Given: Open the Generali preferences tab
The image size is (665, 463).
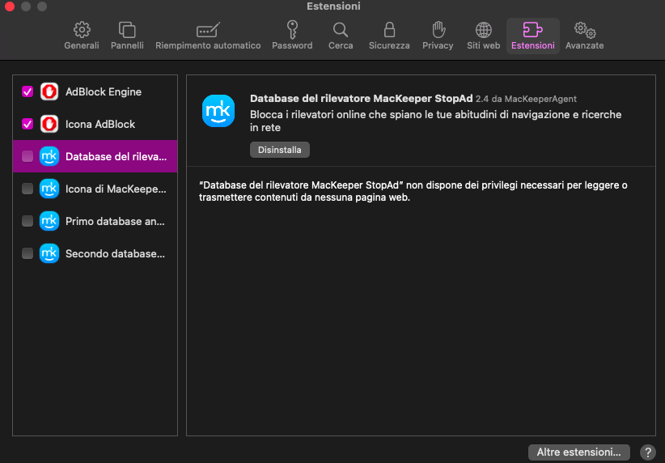Looking at the screenshot, I should tap(82, 36).
